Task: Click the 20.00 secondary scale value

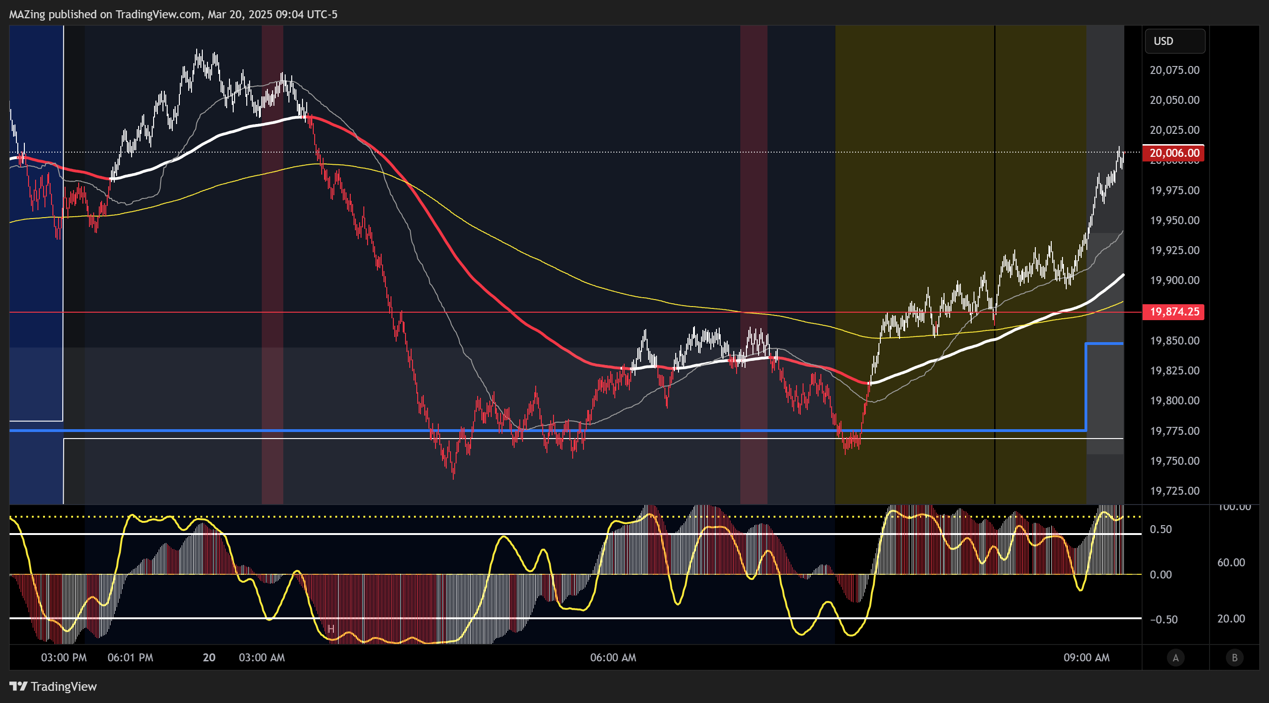Action: pos(1231,619)
